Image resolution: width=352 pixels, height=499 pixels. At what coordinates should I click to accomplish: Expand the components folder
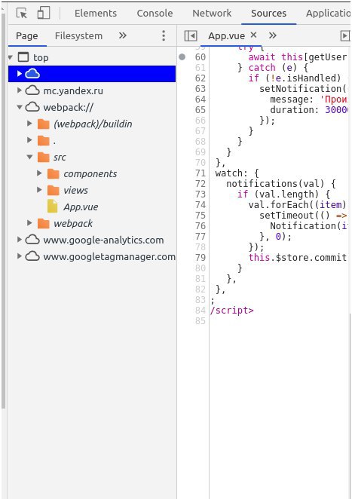39,173
